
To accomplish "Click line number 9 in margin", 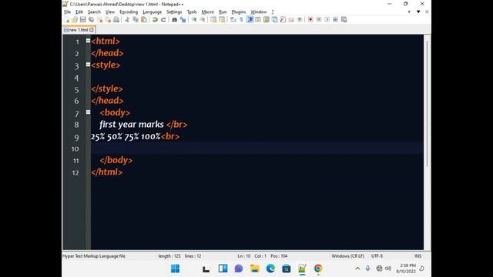I will tap(76, 137).
